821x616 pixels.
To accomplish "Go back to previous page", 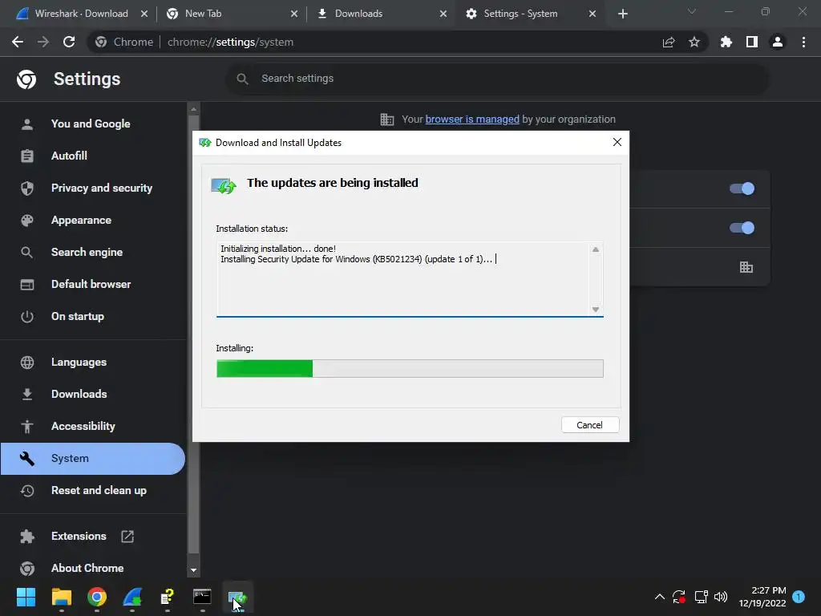I will coord(18,42).
